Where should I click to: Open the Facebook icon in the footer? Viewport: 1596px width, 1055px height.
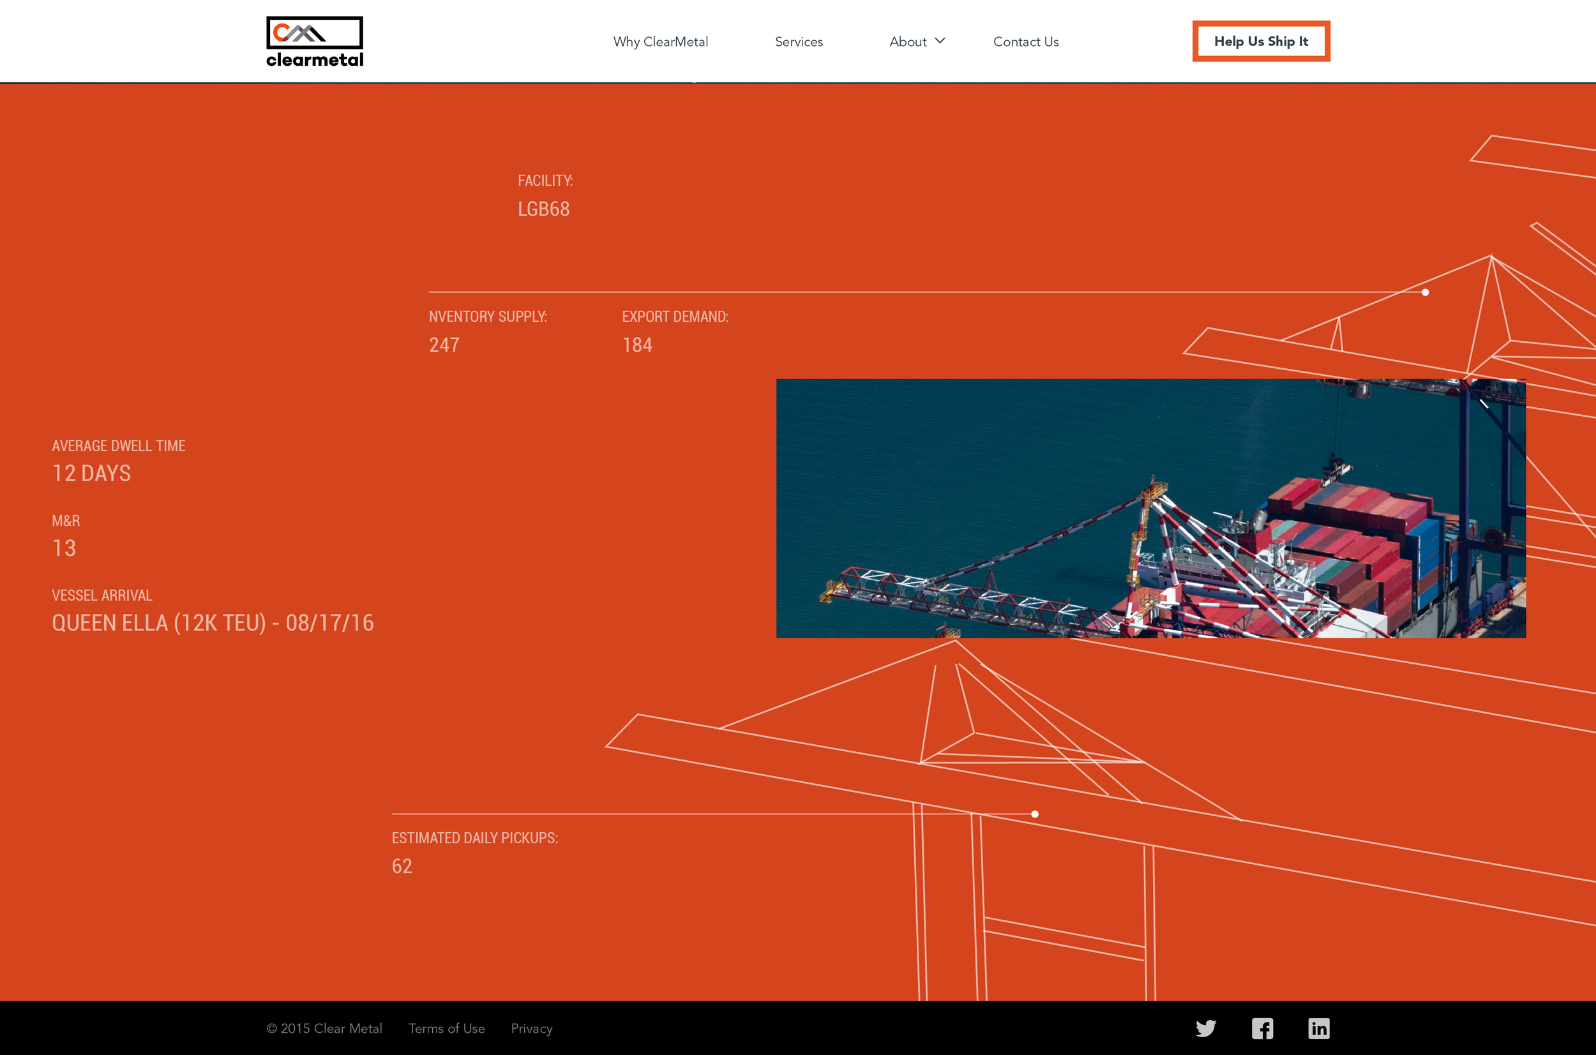coord(1262,1028)
